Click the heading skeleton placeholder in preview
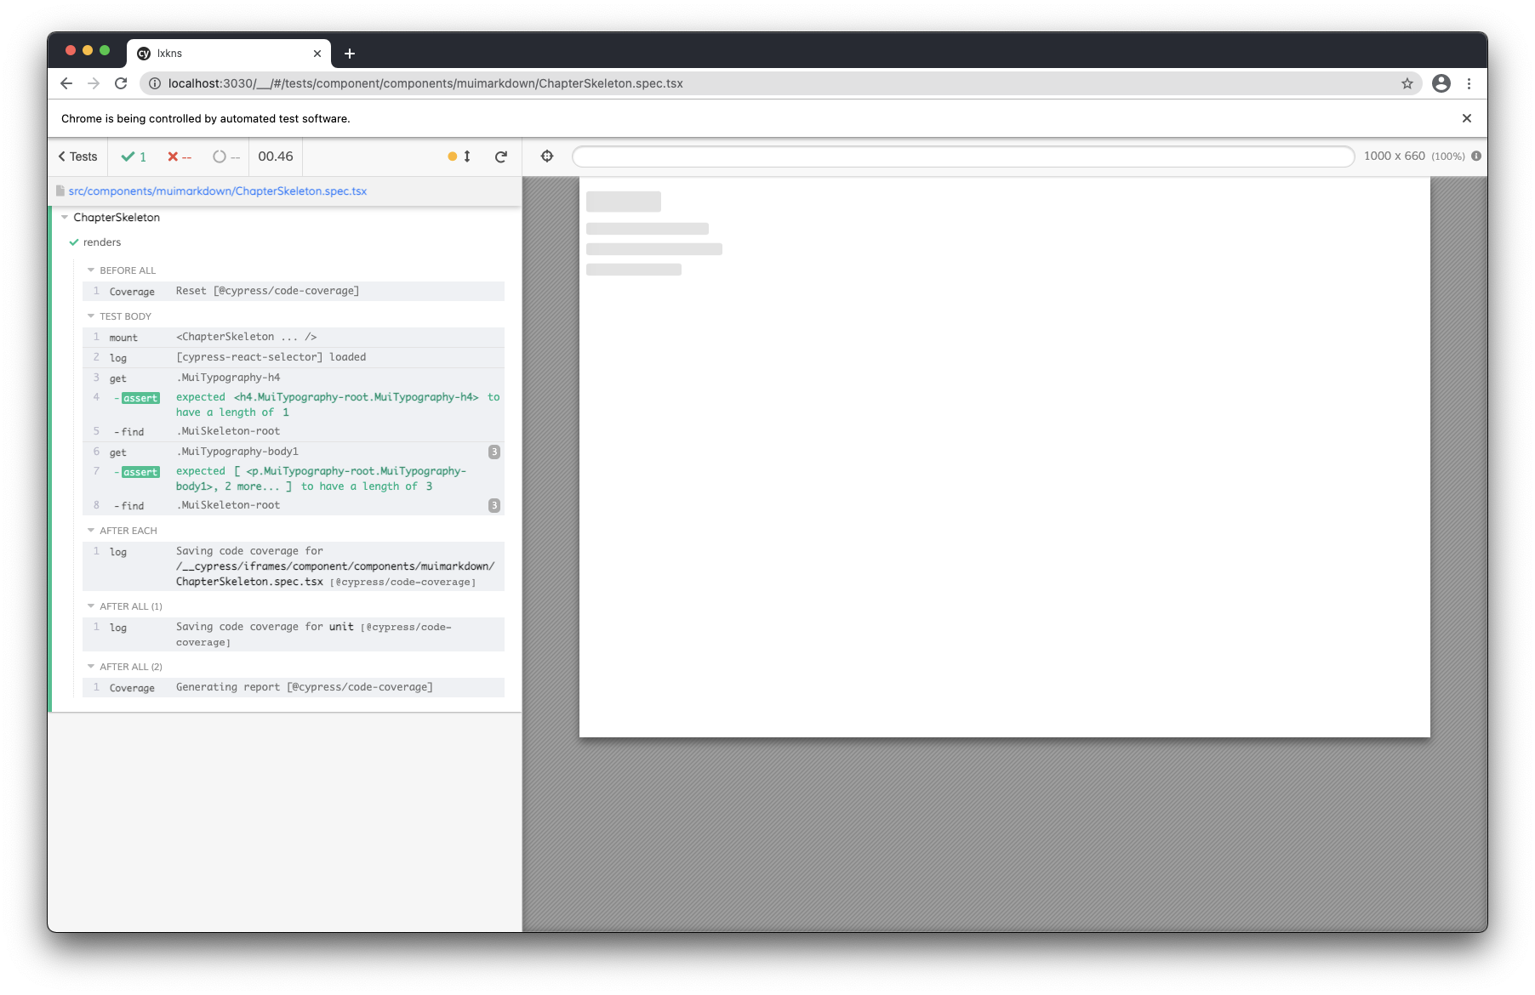Screen dimensions: 1535x995 pos(624,202)
